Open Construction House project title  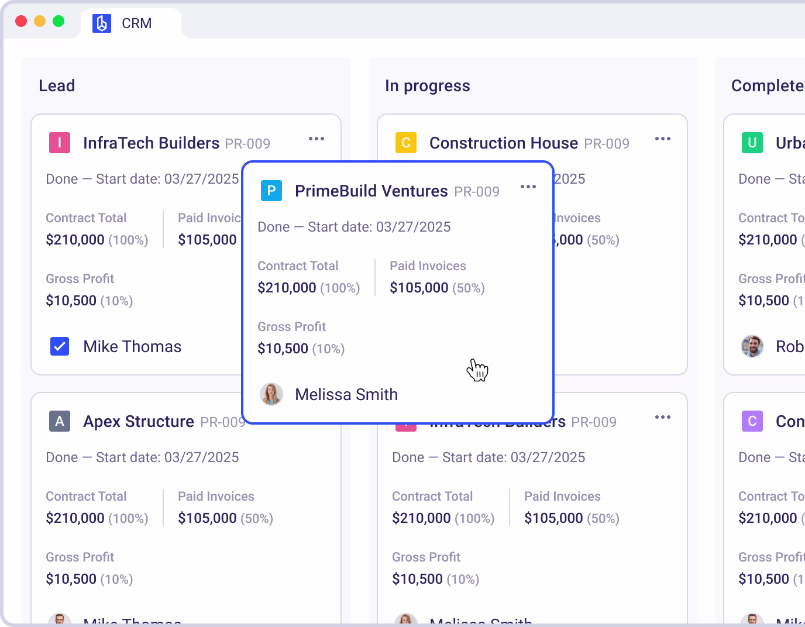[x=504, y=143]
